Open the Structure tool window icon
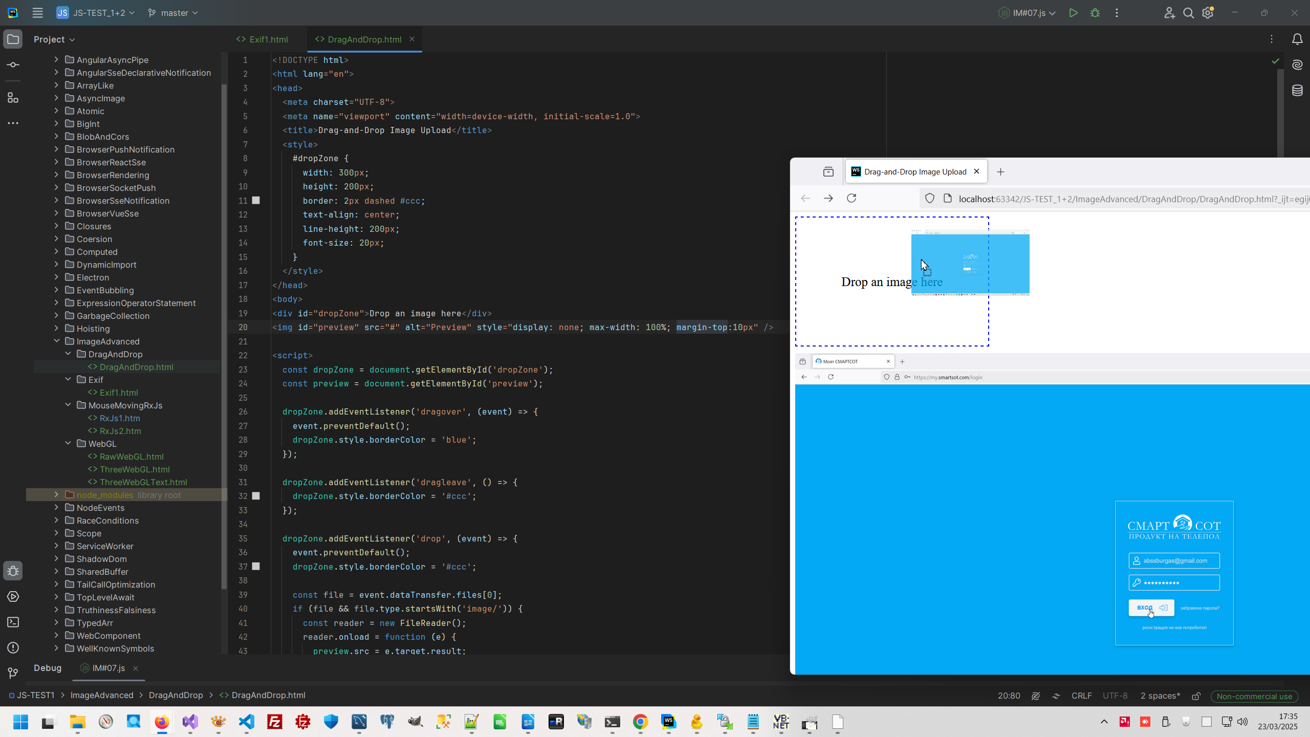 tap(13, 98)
